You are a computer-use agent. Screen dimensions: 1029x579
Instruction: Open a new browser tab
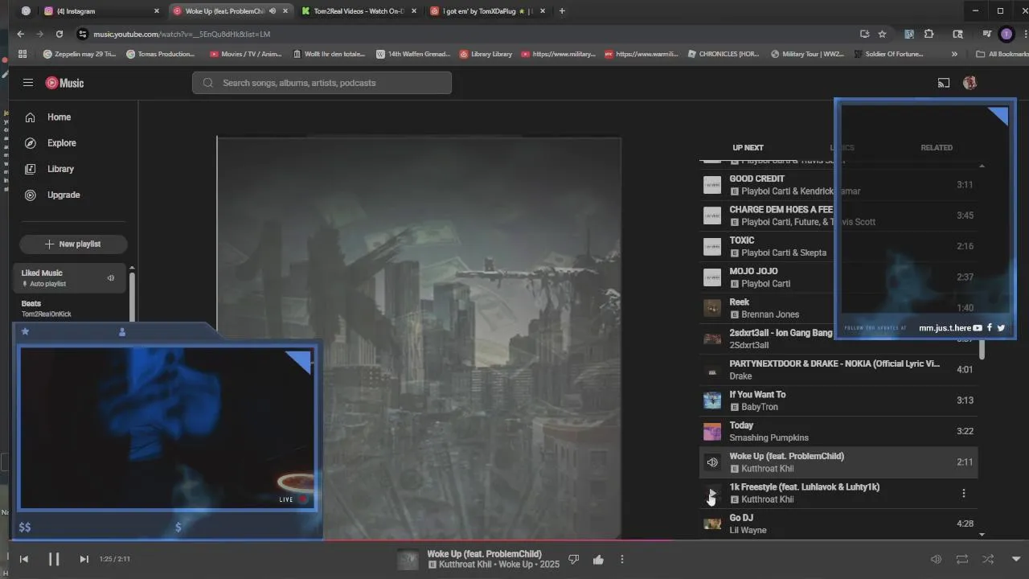coord(562,11)
